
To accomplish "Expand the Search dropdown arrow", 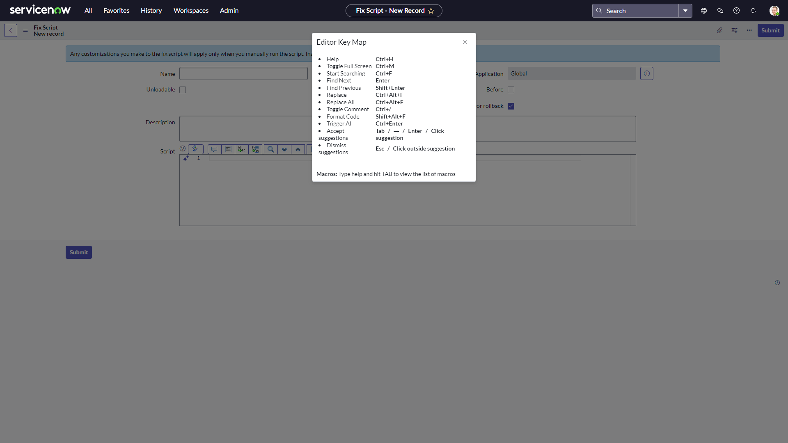I will (685, 11).
